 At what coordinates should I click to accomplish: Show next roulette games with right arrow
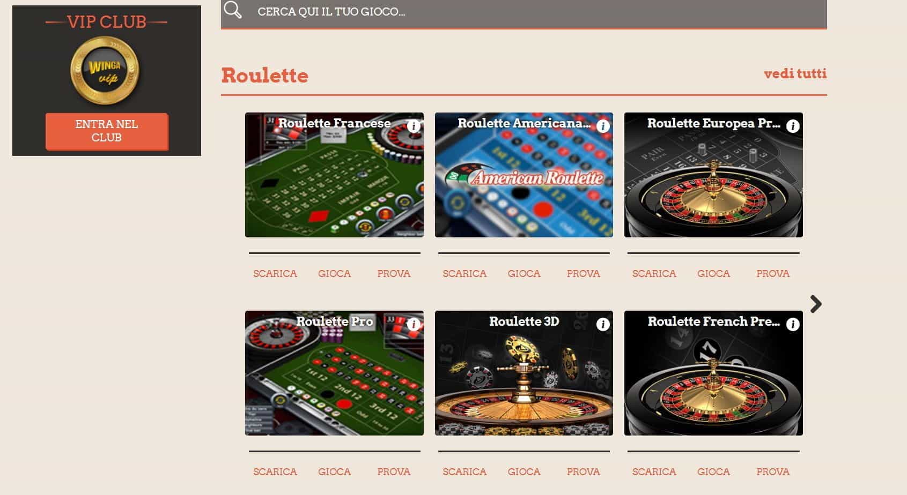(816, 304)
